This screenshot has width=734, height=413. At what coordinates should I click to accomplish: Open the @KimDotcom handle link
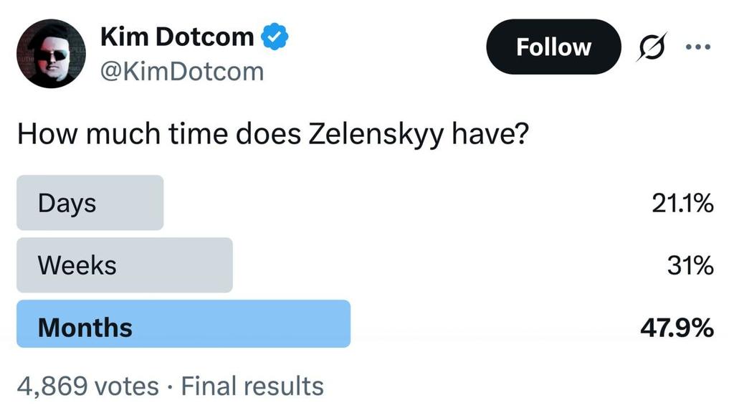pos(182,71)
